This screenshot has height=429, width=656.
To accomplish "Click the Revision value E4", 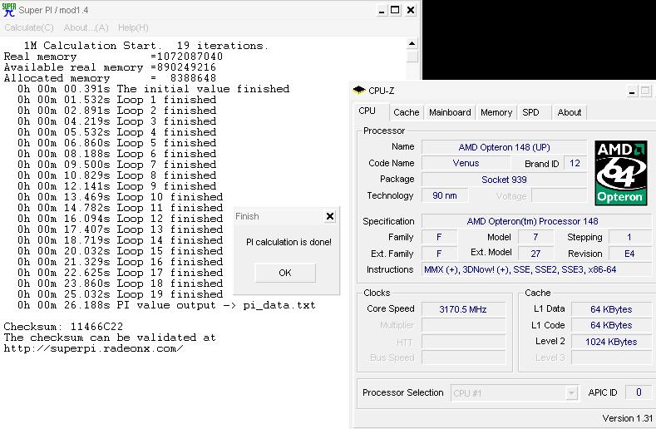I will point(629,254).
